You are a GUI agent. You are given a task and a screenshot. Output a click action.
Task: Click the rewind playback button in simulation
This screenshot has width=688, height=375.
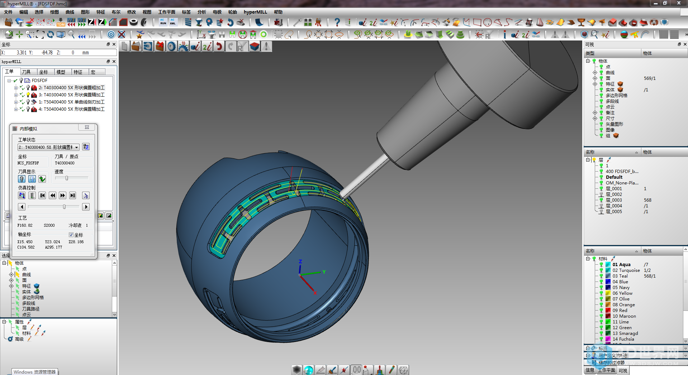coord(53,195)
